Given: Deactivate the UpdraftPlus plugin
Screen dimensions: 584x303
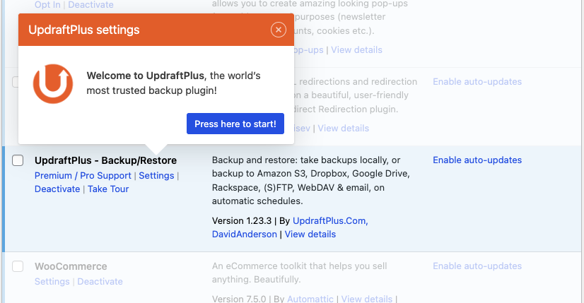Looking at the screenshot, I should 57,189.
